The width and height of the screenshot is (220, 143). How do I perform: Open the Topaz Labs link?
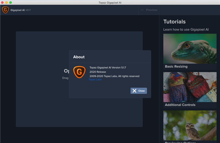pos(95,79)
